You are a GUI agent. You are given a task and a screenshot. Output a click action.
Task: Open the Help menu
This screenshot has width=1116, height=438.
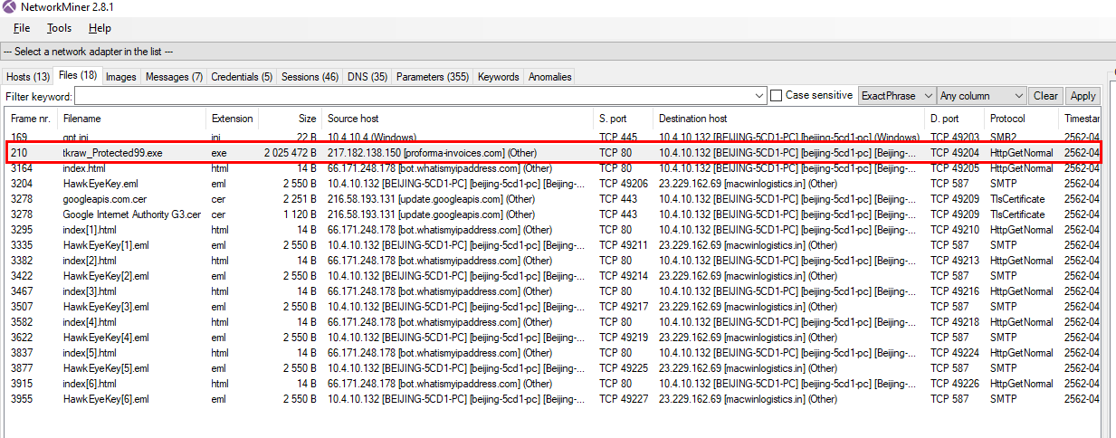point(100,28)
